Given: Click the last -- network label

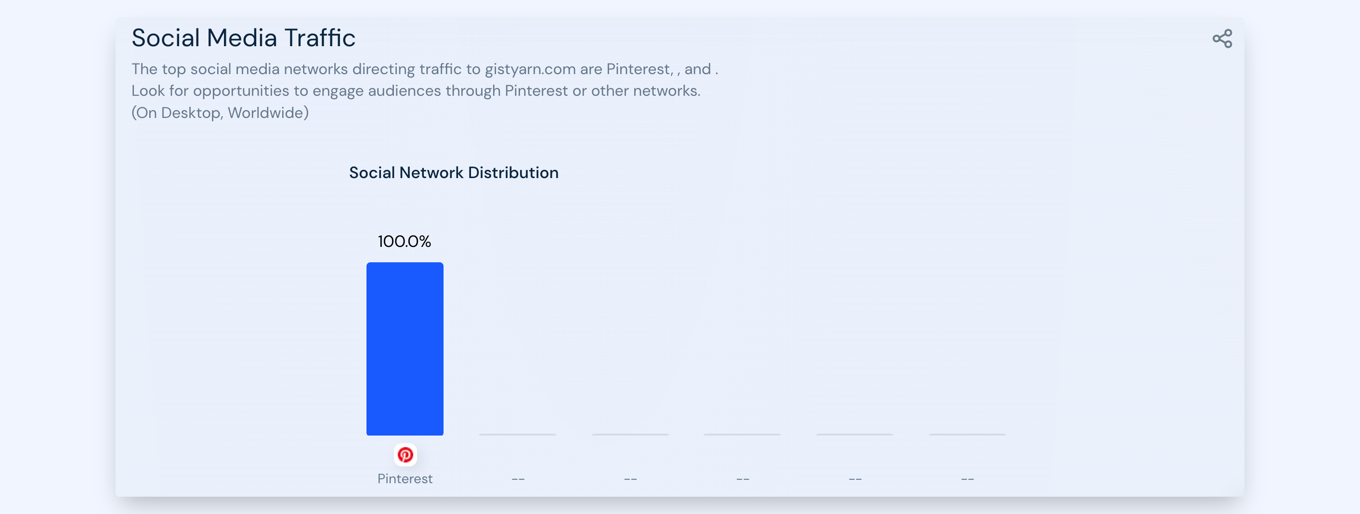Looking at the screenshot, I should point(967,479).
